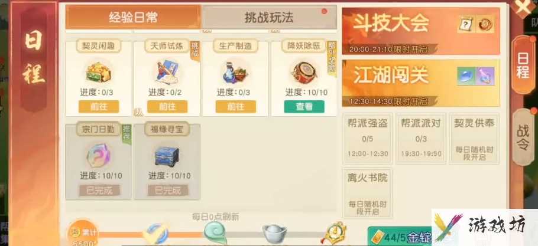538x246 pixels.
Task: Click the golden clock reward icon
Action: pos(333,234)
